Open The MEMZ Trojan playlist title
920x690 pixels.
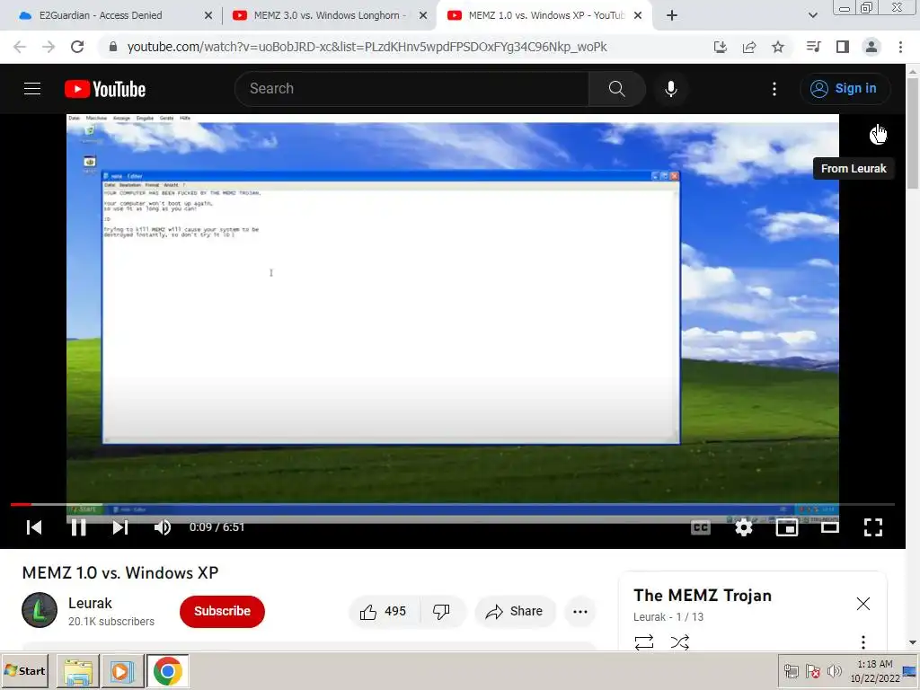tap(703, 595)
